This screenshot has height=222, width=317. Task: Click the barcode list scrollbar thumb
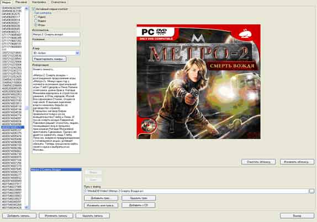pos(27,108)
